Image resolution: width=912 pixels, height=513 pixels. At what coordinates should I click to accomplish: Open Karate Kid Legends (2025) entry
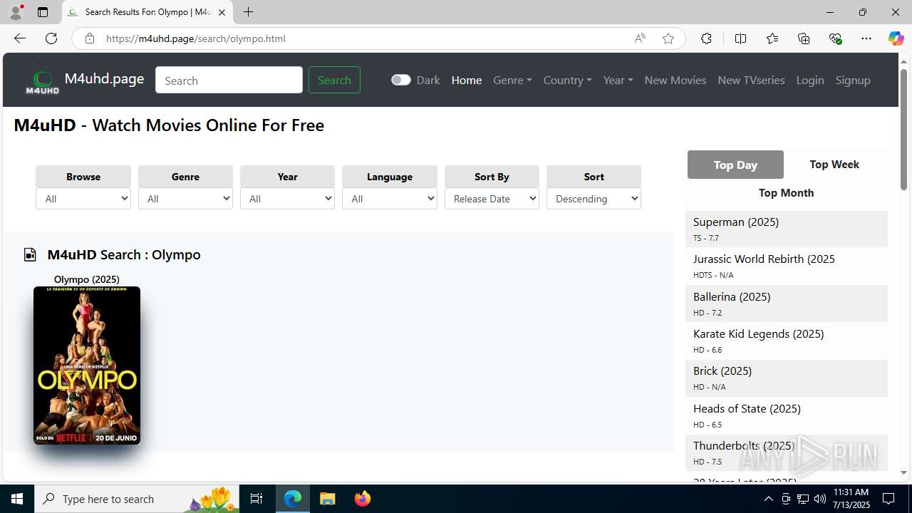click(x=758, y=333)
